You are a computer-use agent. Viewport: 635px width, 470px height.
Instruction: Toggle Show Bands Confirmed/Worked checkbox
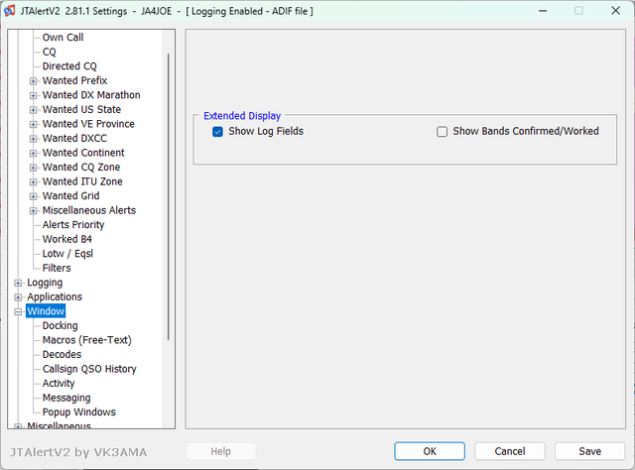click(442, 132)
